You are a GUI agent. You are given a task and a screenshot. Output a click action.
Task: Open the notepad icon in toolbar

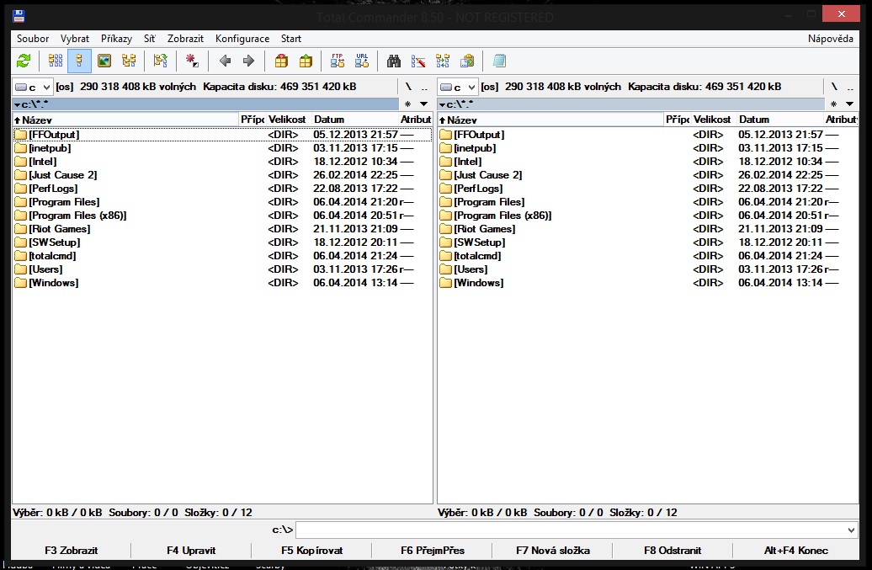click(x=499, y=61)
